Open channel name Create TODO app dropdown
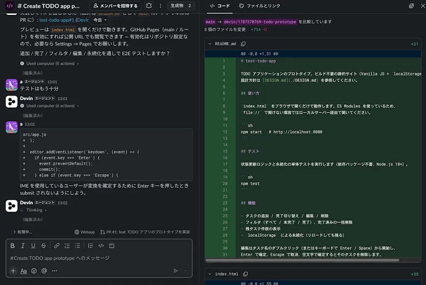This screenshot has width=426, height=285. (x=49, y=6)
